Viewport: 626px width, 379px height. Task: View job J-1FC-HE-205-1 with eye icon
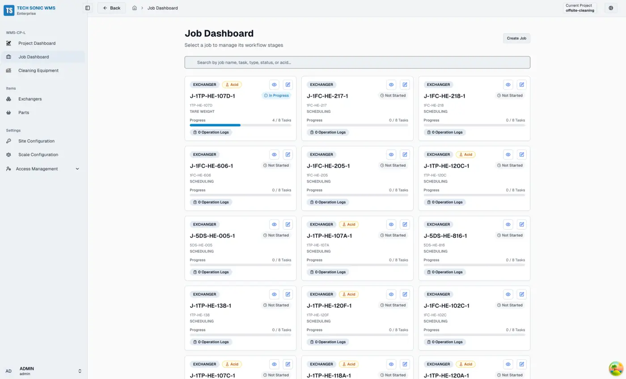tap(391, 154)
